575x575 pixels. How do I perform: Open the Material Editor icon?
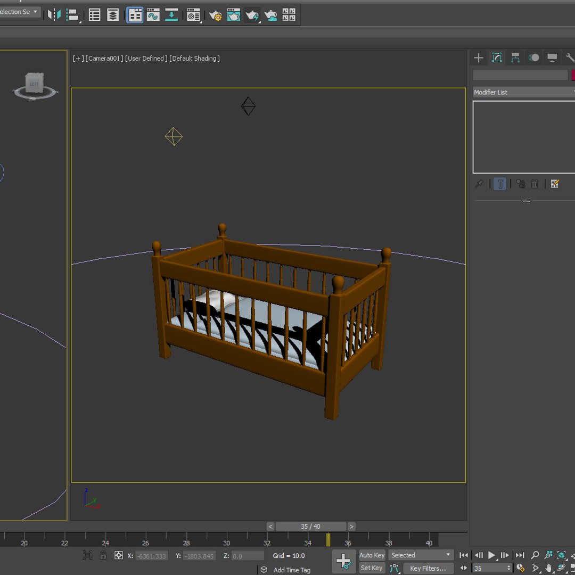(193, 15)
